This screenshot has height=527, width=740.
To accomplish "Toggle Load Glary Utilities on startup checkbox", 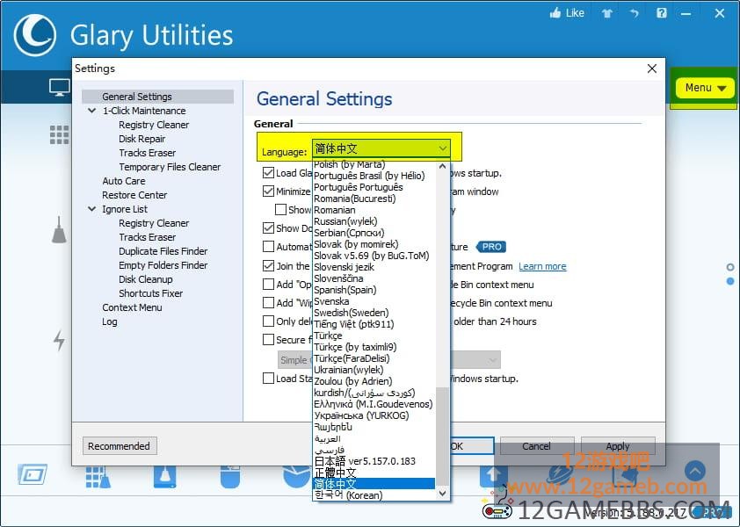I will 269,173.
